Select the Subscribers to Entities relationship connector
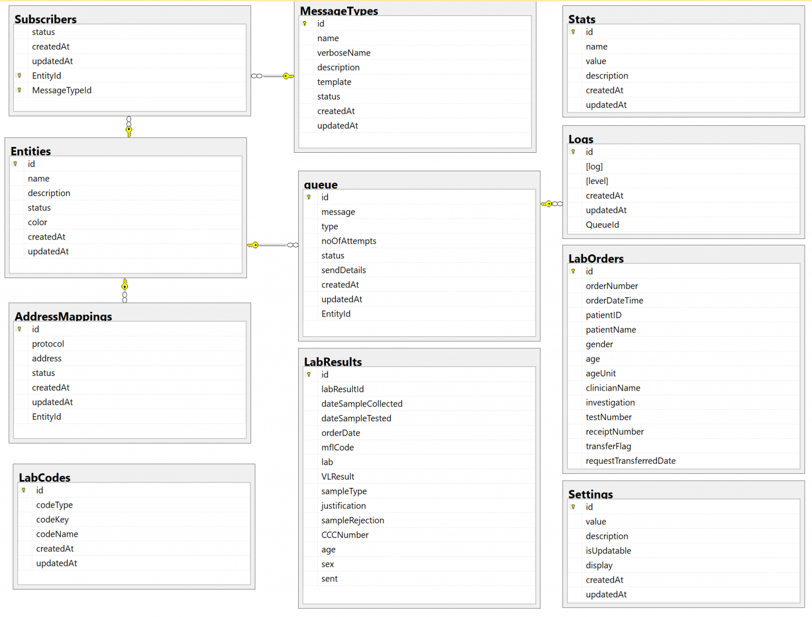The width and height of the screenshot is (812, 617). pyautogui.click(x=129, y=127)
